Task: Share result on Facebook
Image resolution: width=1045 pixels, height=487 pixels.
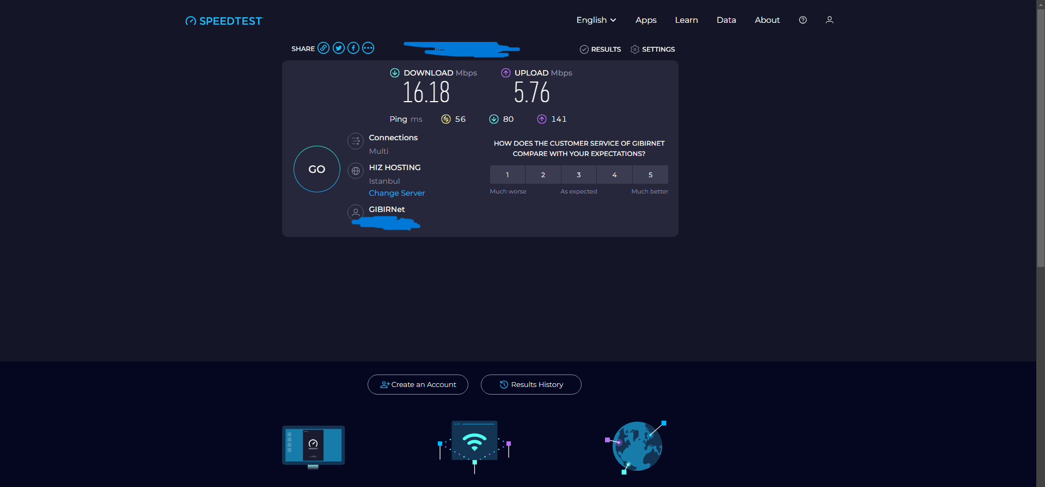Action: pyautogui.click(x=353, y=48)
